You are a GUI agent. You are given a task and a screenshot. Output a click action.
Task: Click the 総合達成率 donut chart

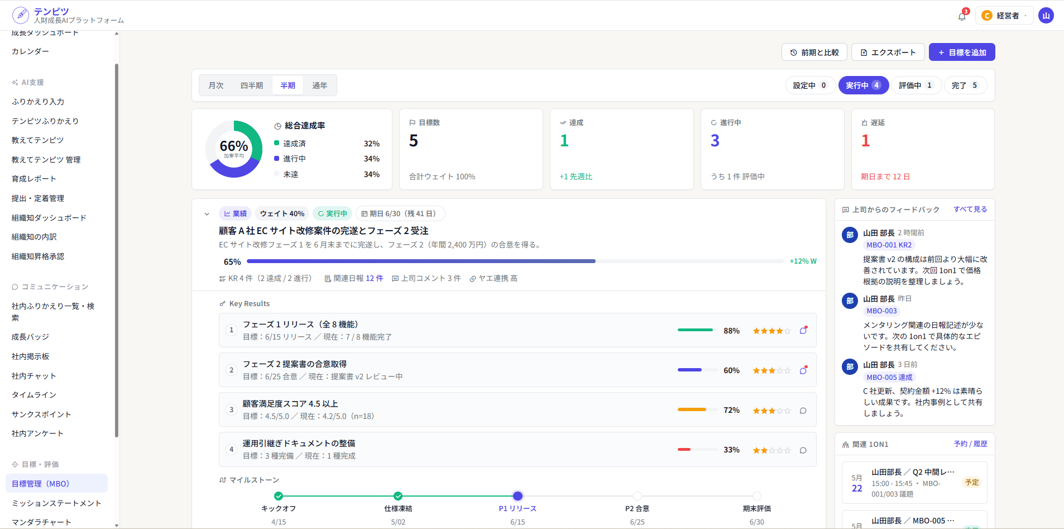click(x=234, y=149)
